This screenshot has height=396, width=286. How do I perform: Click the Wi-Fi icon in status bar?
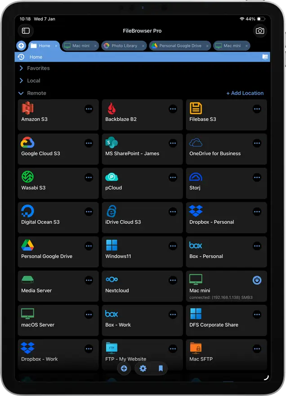242,19
